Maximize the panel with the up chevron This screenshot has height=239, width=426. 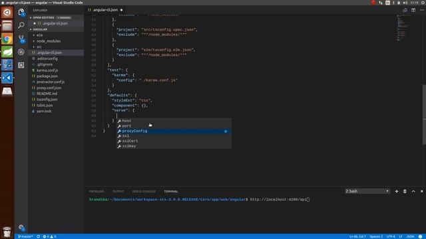(413, 191)
